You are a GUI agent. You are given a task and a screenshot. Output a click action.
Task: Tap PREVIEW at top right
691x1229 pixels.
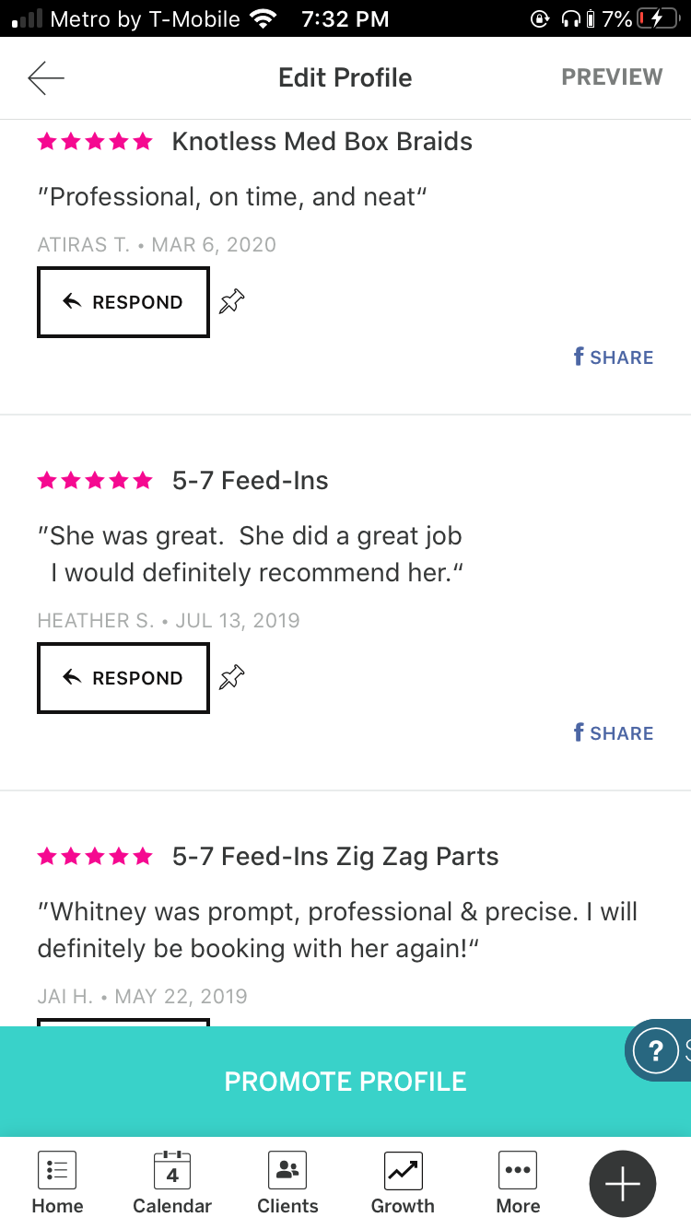pyautogui.click(x=612, y=77)
